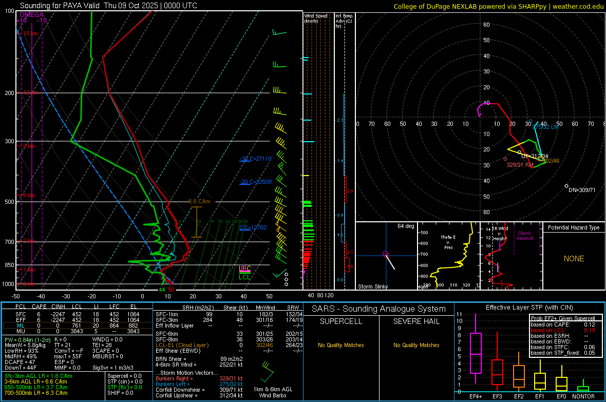Click the Inf. Temp. Adv. header
606x402 pixels.
(344, 21)
